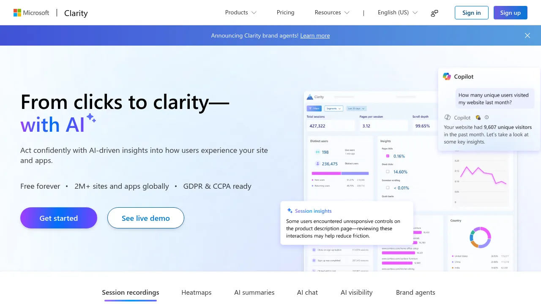
Task: Expand the Resources dropdown menu
Action: [332, 13]
